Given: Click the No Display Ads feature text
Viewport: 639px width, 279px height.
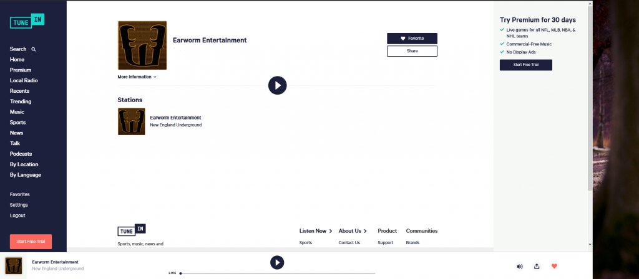Looking at the screenshot, I should [521, 52].
